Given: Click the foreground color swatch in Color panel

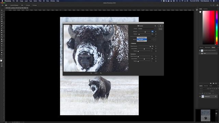Looking at the screenshot, I should pos(200,12).
